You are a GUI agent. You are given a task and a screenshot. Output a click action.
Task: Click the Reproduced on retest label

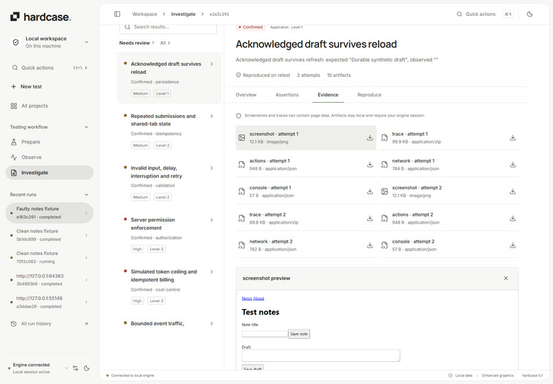(x=263, y=75)
